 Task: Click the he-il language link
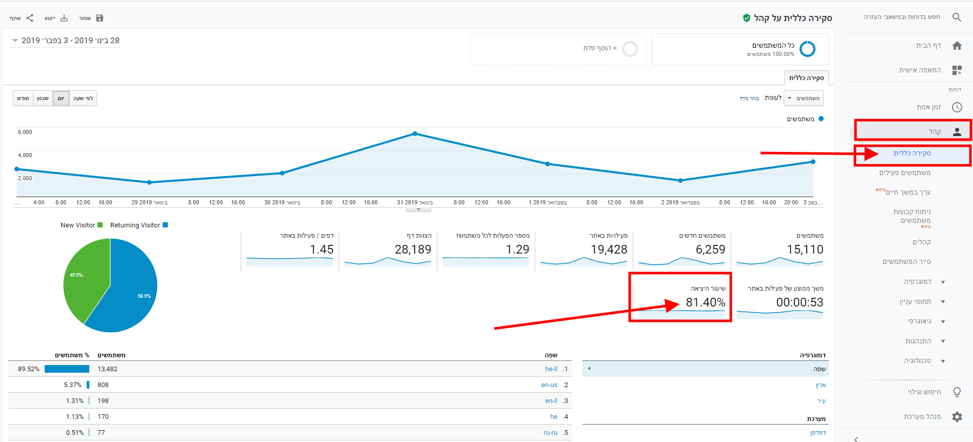pyautogui.click(x=551, y=369)
